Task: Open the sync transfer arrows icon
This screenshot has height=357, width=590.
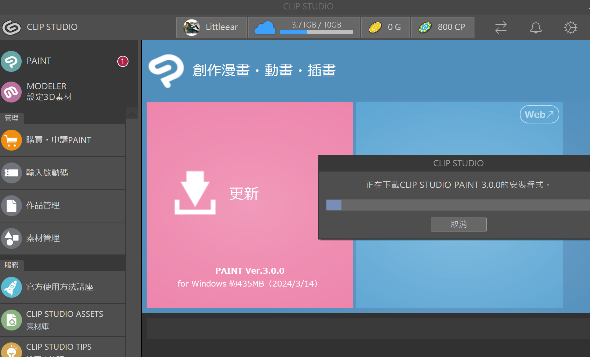Action: pos(501,28)
